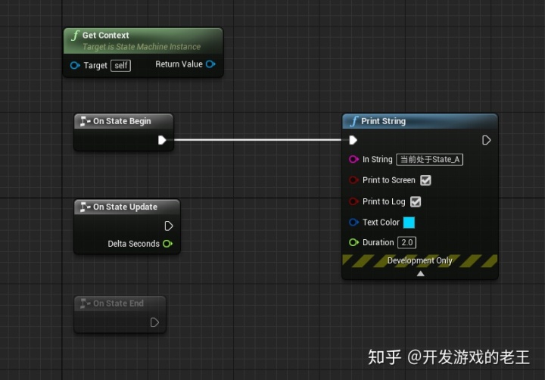Click the On State Begin execution output pin

point(162,140)
